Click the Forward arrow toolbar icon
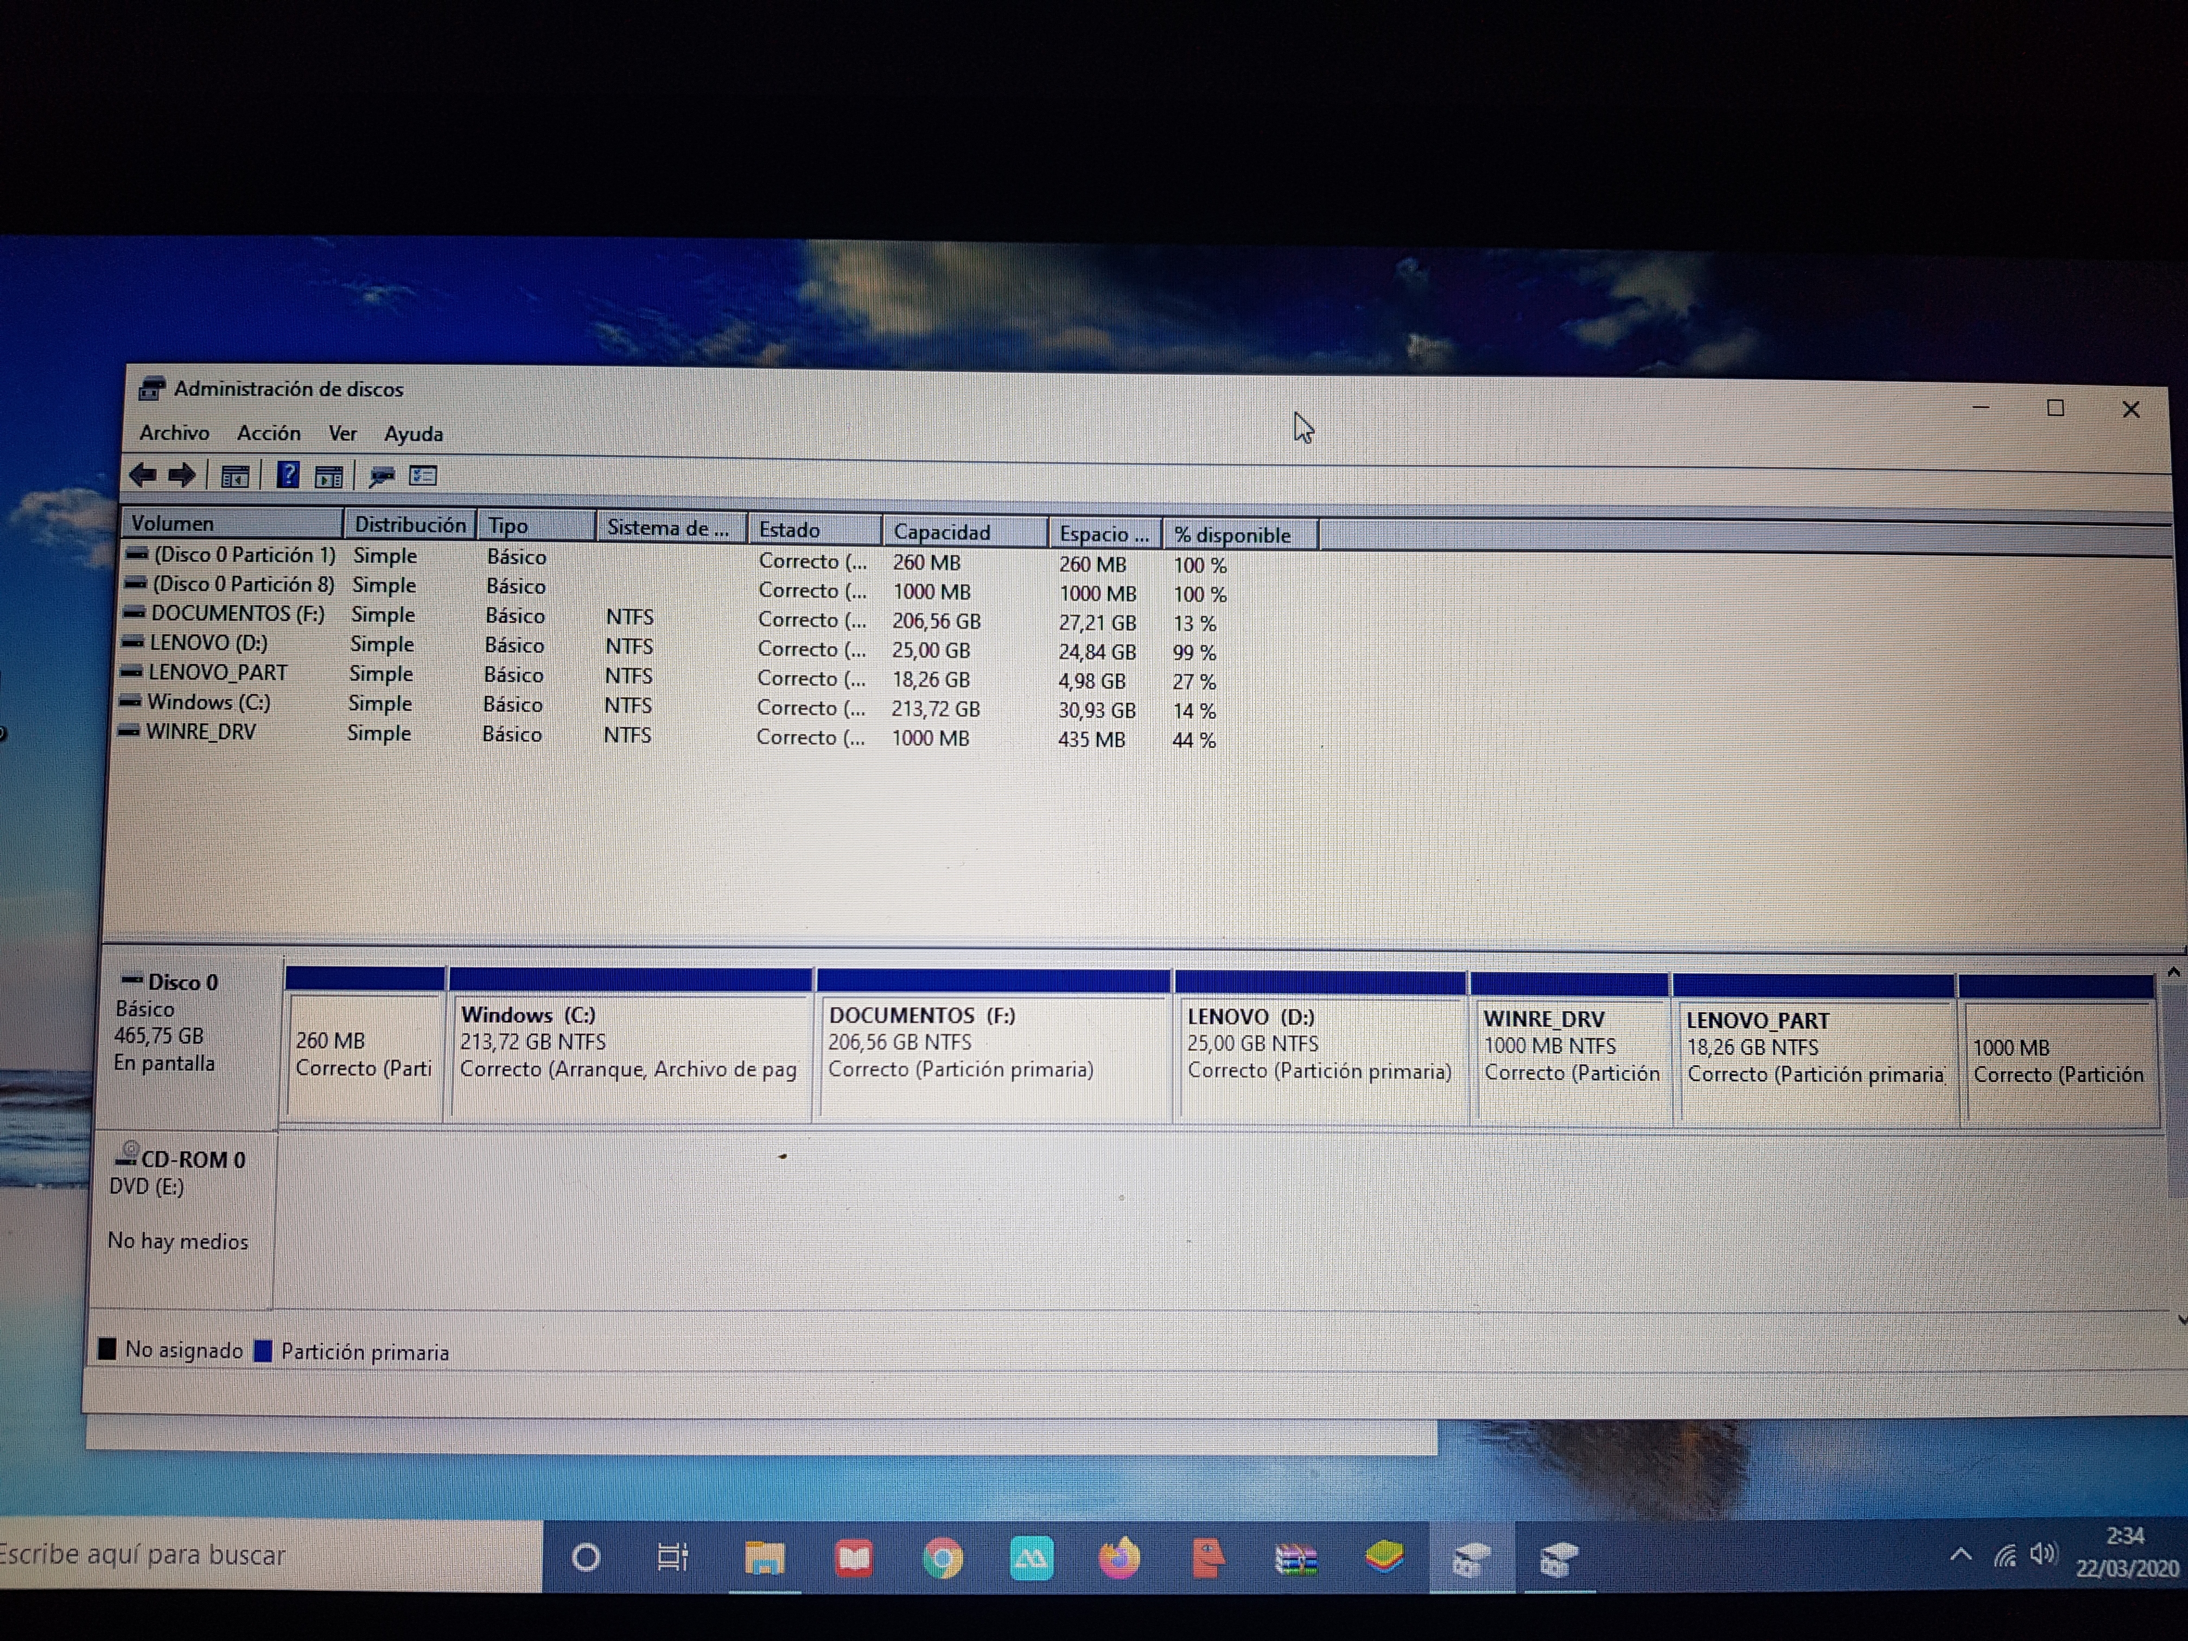This screenshot has height=1641, width=2188. coord(182,476)
